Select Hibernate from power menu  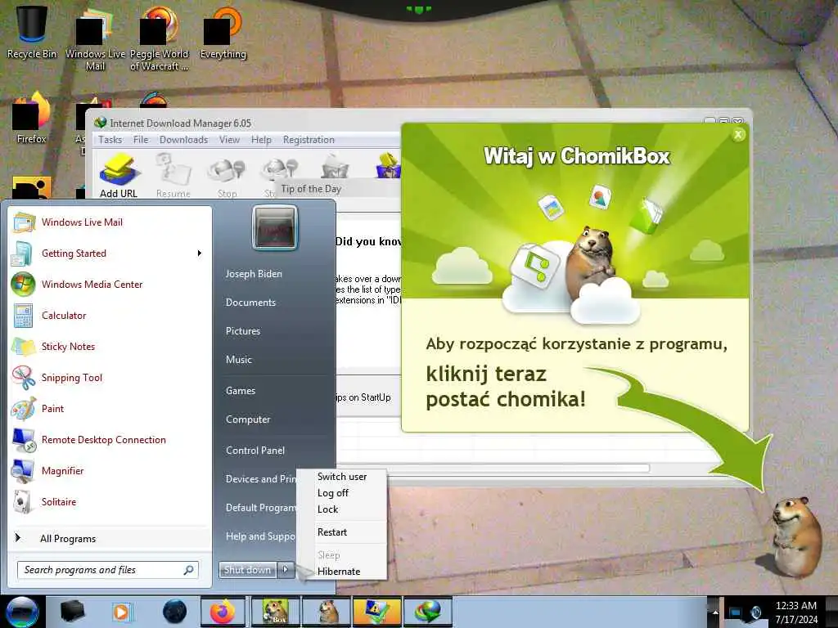tap(342, 572)
